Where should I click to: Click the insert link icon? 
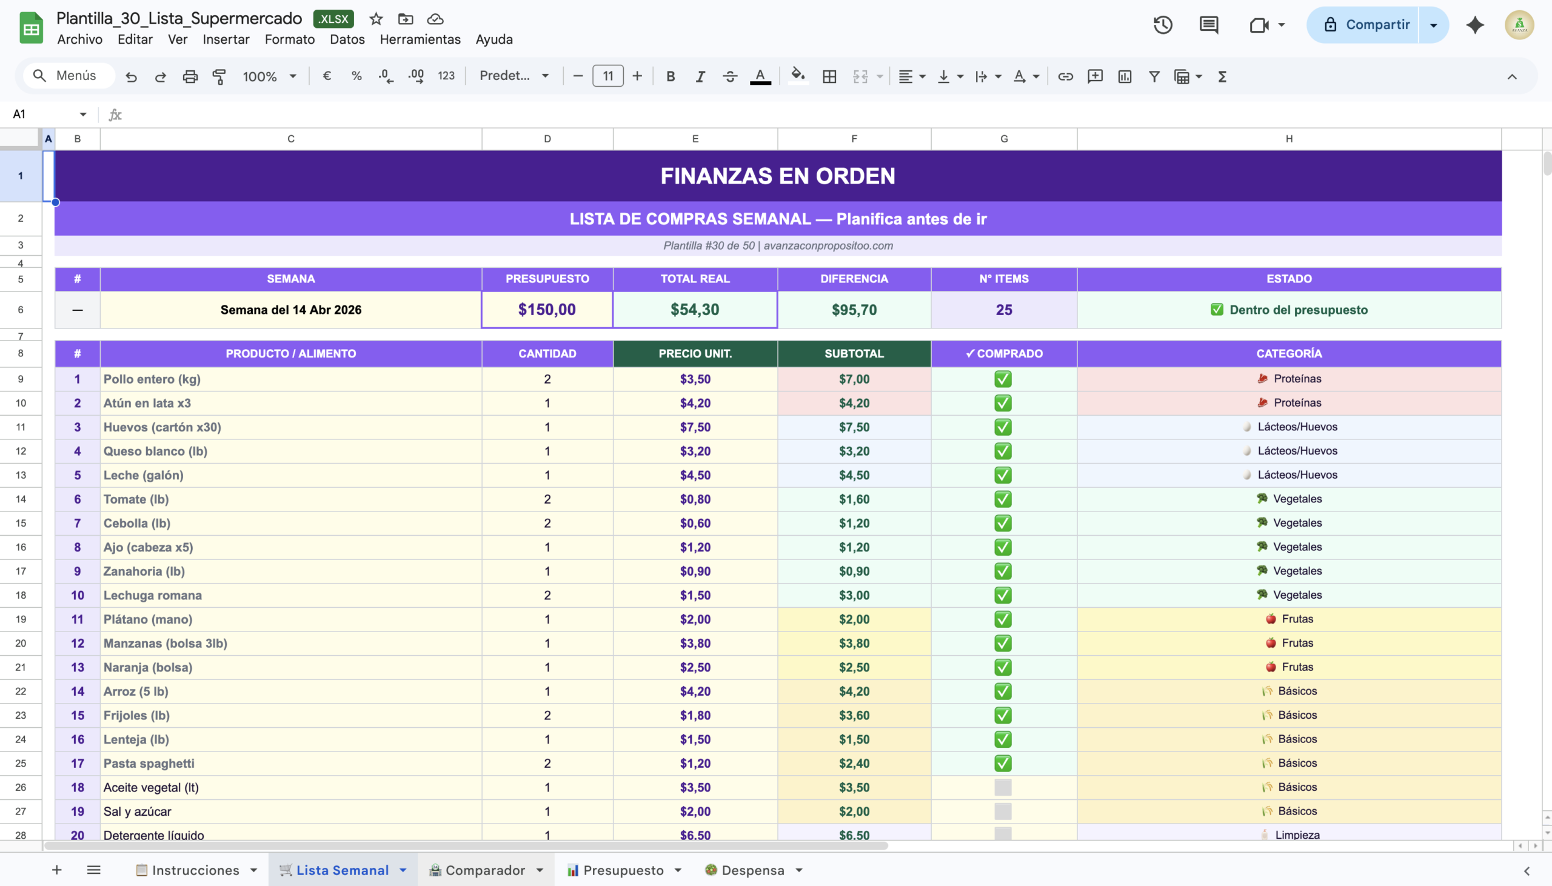1065,76
